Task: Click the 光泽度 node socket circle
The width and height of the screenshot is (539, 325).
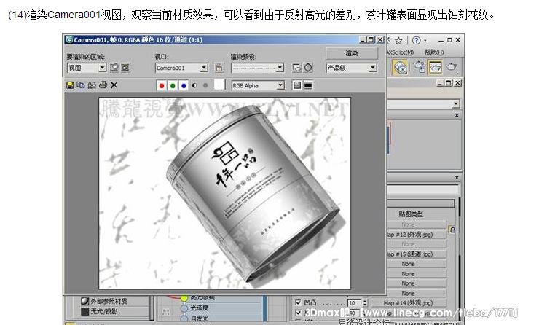Action: [x=184, y=308]
